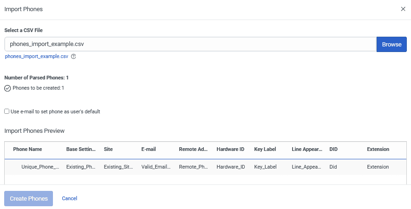Image resolution: width=411 pixels, height=209 pixels.
Task: Enable Use e-mail to set phone as default
Action: coord(7,111)
